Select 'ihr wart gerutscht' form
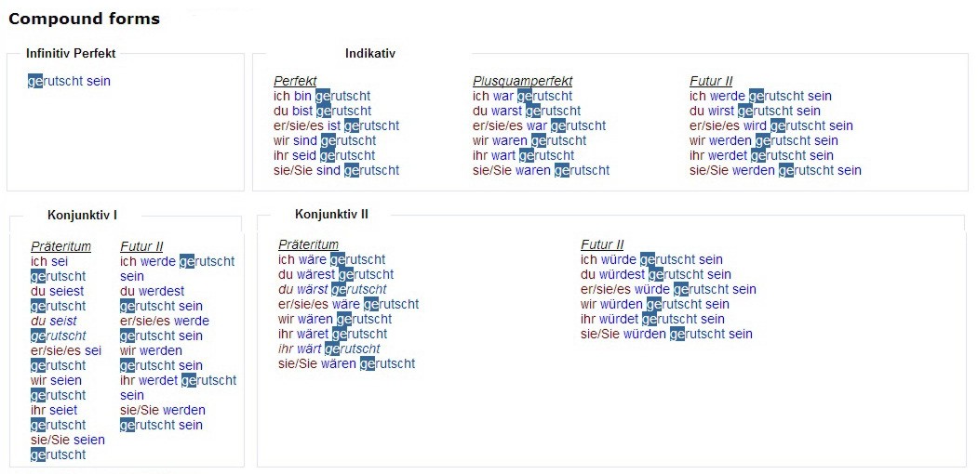The height and width of the screenshot is (474, 978). (524, 156)
